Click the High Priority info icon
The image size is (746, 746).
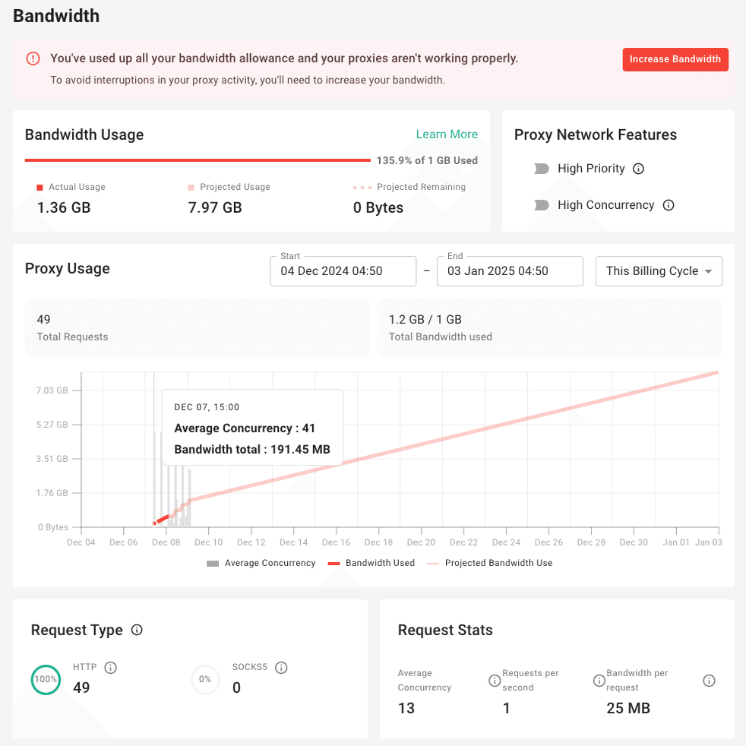[x=638, y=169]
